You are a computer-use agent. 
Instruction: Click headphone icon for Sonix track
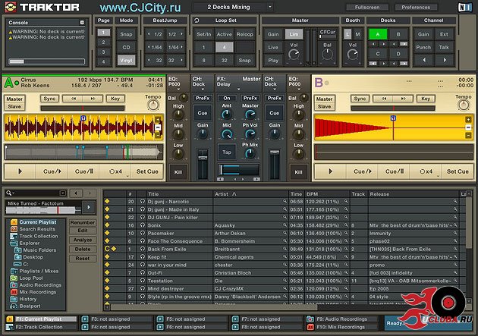pos(143,225)
